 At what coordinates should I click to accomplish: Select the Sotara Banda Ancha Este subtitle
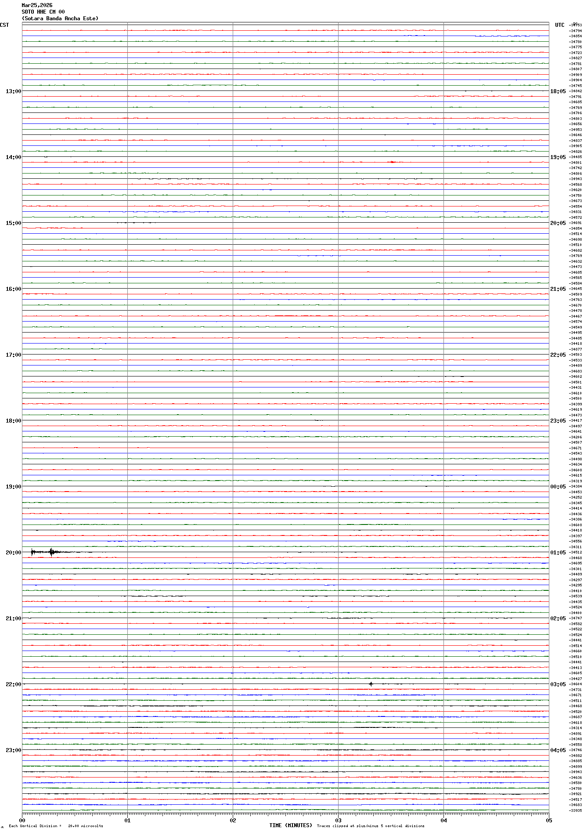coord(60,18)
